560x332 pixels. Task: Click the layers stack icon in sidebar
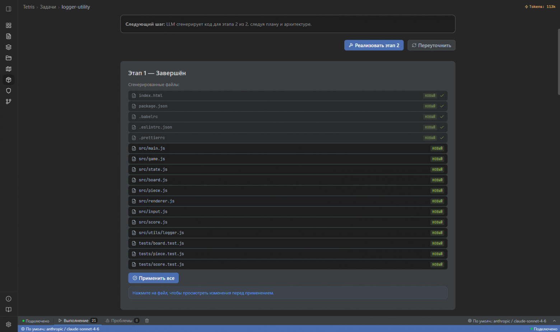(9, 47)
